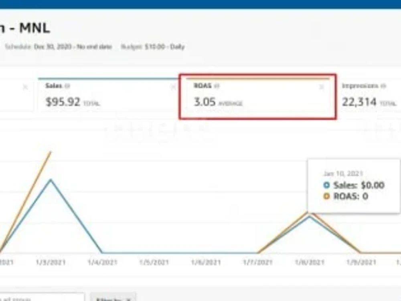Click the 1/5/2021 axis date label
The image size is (401, 301).
(154, 262)
